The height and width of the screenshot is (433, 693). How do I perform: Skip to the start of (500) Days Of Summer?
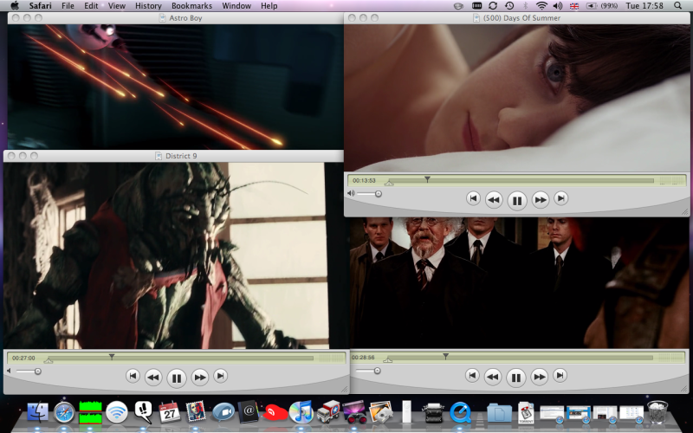pos(473,198)
